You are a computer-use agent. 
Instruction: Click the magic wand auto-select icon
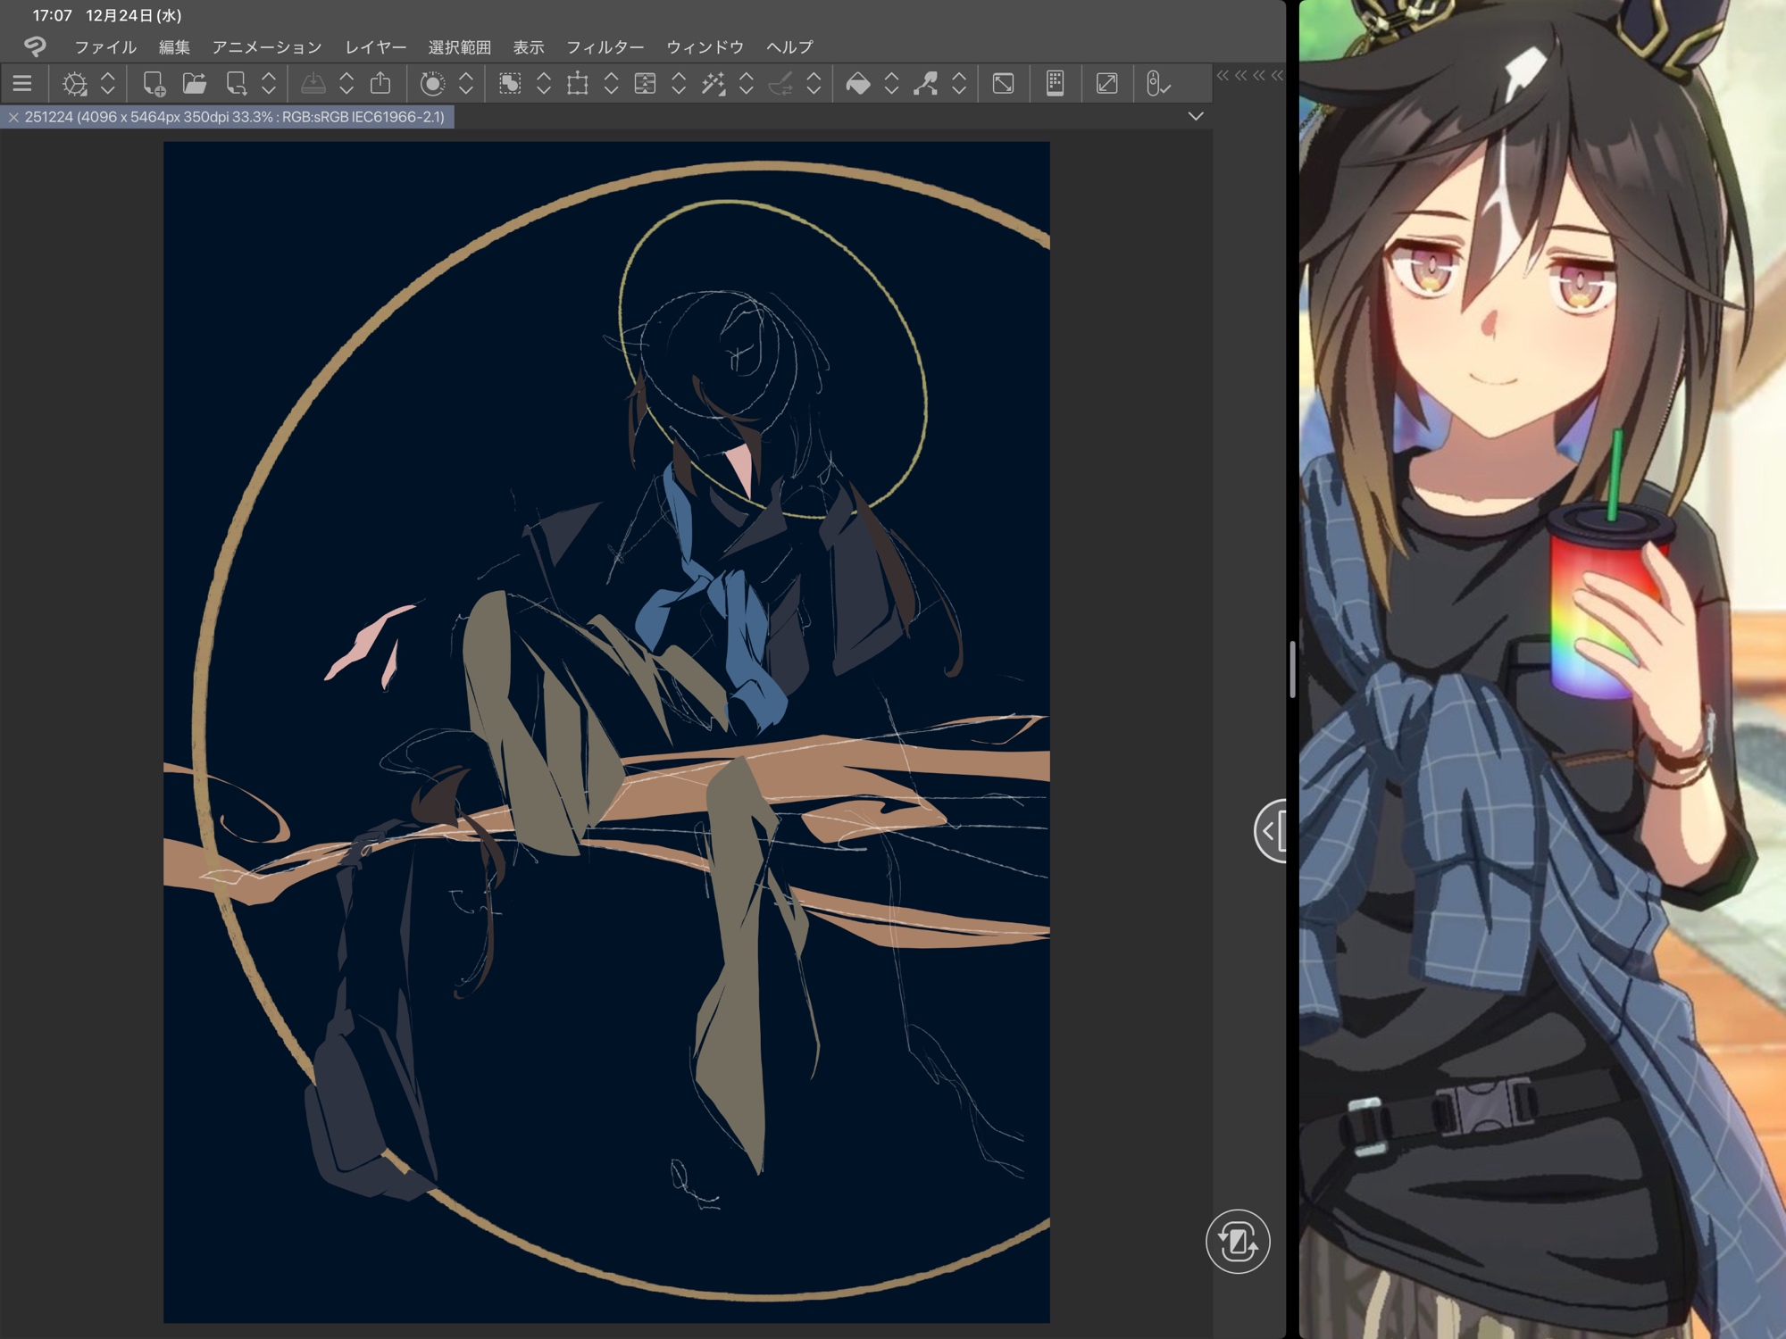[x=713, y=84]
